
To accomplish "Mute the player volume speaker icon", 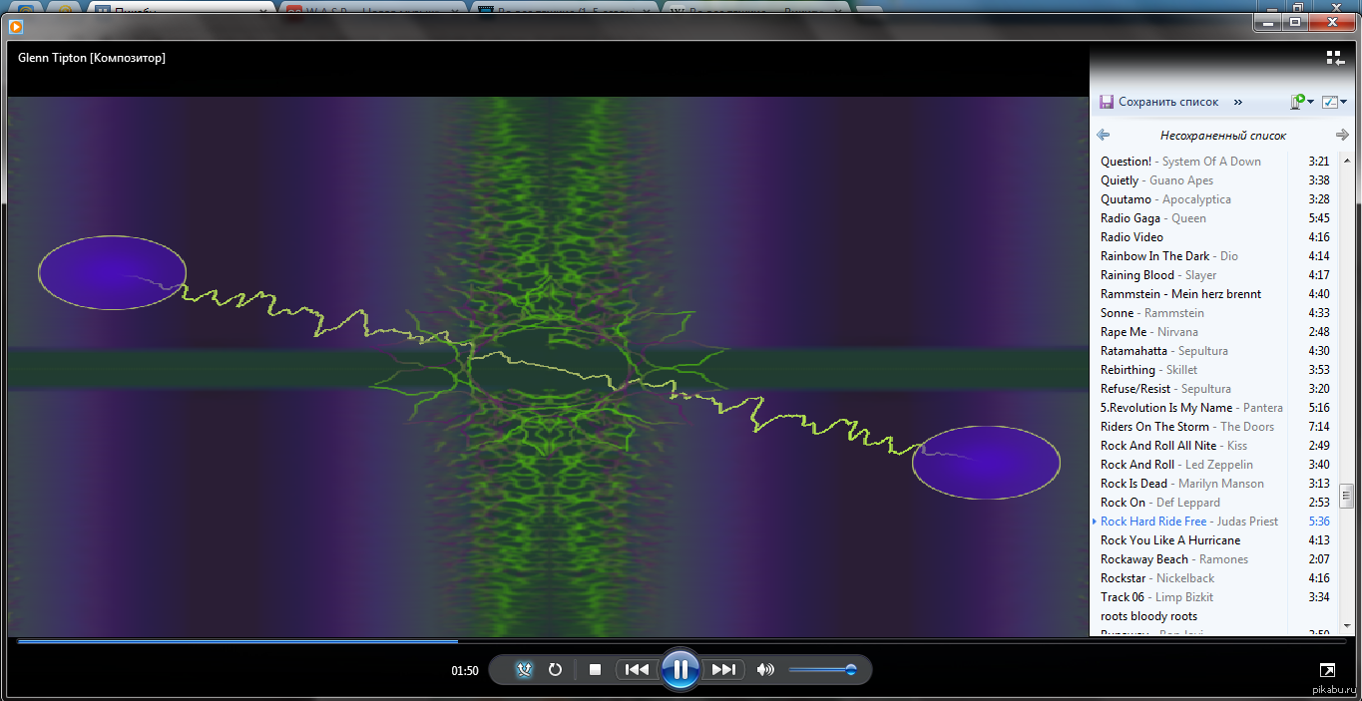I will (x=765, y=670).
